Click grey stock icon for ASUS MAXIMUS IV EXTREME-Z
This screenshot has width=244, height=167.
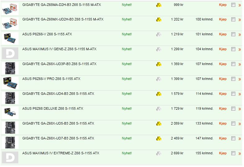click(x=159, y=153)
